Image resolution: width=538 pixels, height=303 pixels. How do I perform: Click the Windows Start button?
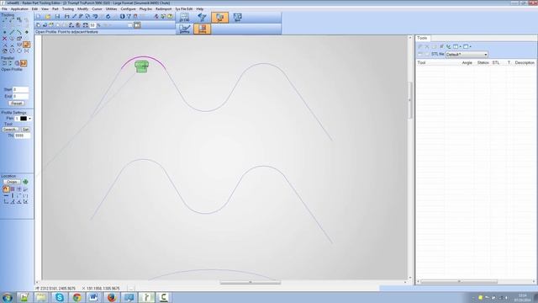(7, 297)
